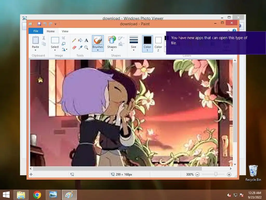Click the Copy icon in the Clipboard group
Viewport: 266px width, 200px height.
[44, 44]
